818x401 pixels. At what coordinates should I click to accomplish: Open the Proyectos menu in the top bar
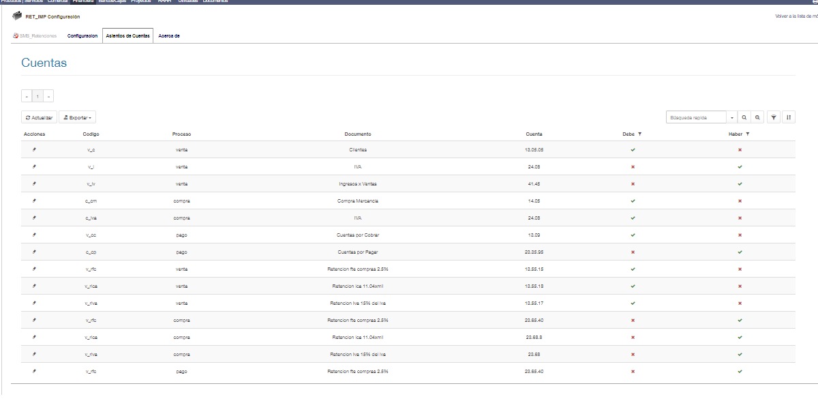(142, 1)
